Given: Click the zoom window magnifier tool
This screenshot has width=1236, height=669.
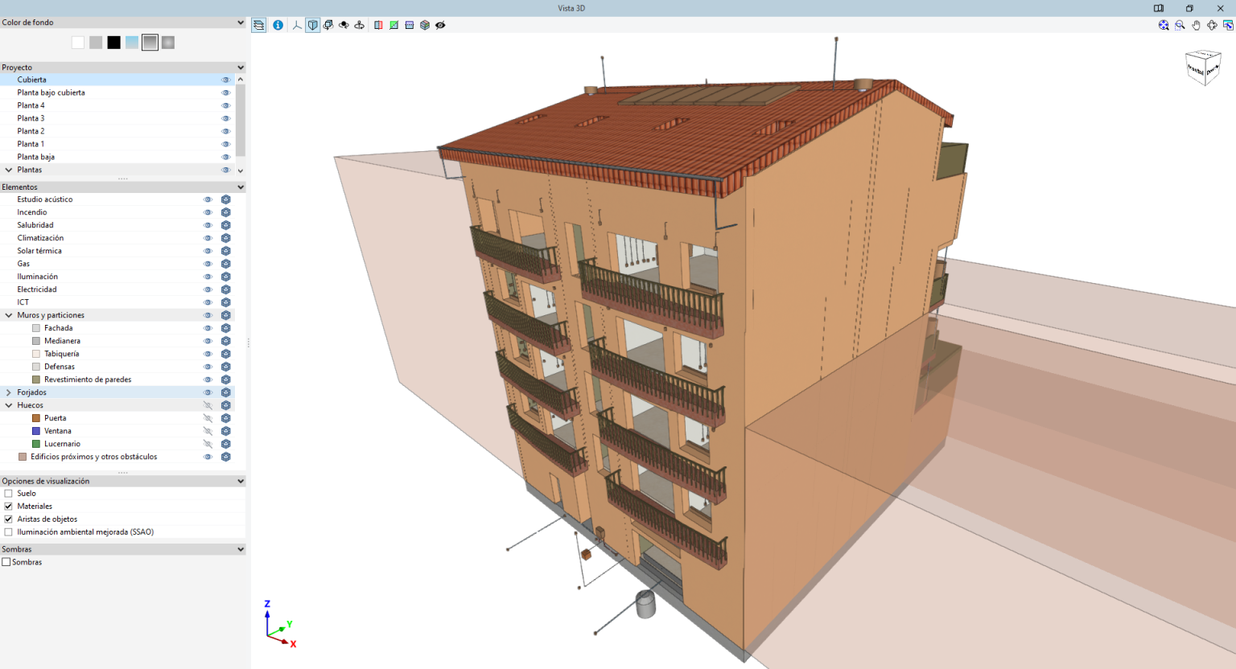Looking at the screenshot, I should [x=1180, y=25].
